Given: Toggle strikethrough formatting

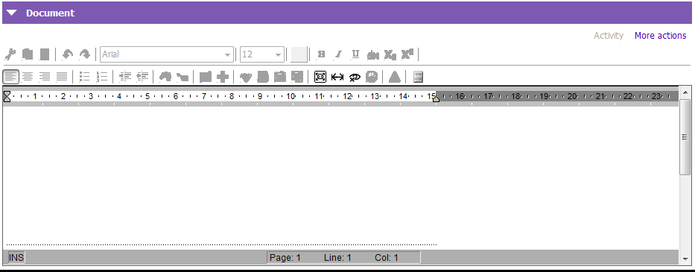Looking at the screenshot, I should click(372, 54).
